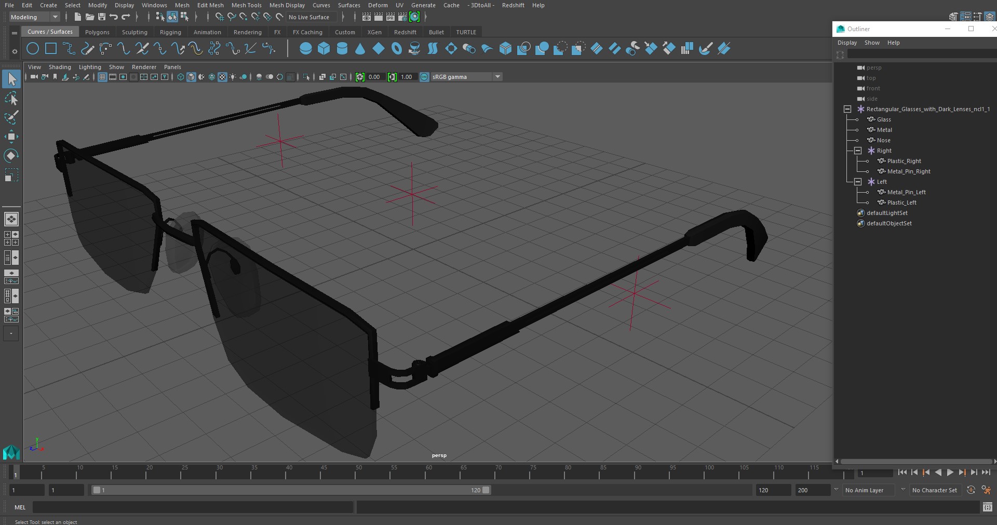997x525 pixels.
Task: Click the time range slider bar
Action: (x=291, y=490)
